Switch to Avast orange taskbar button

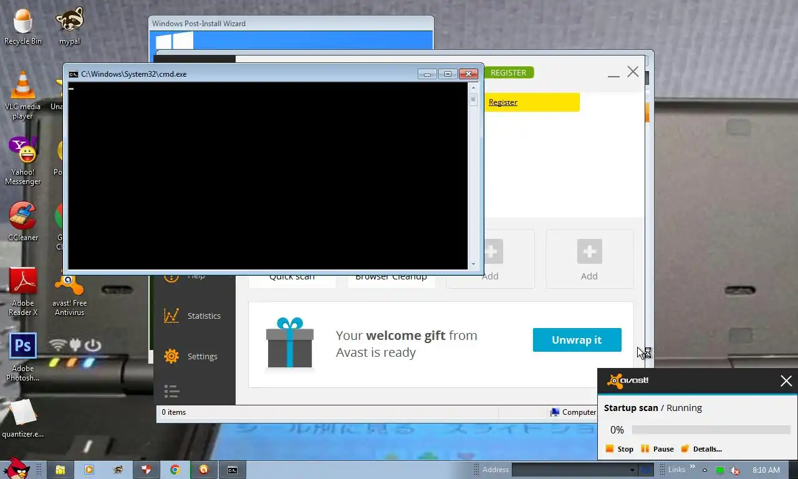pyautogui.click(x=204, y=470)
